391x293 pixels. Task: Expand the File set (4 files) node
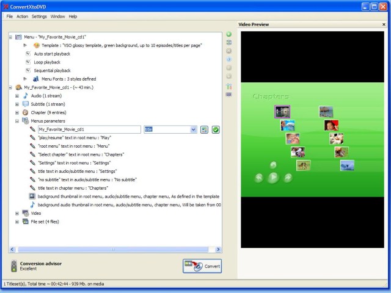(17, 222)
